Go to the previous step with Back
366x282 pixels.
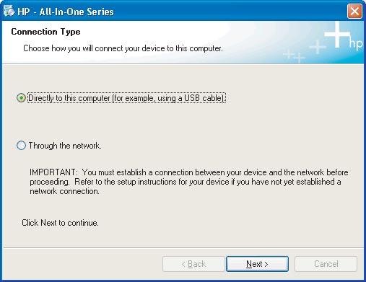pos(193,264)
